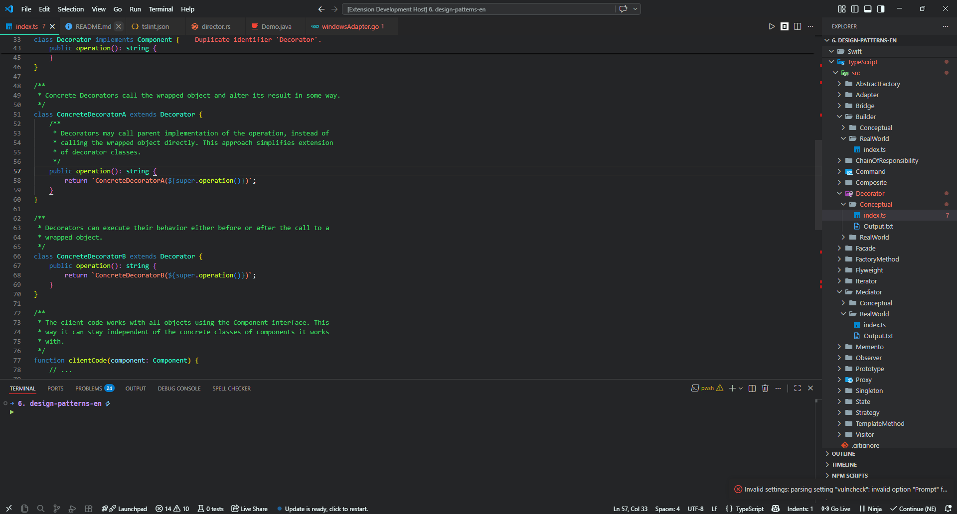The image size is (957, 514).
Task: Maximize the terminal panel size
Action: pyautogui.click(x=797, y=388)
